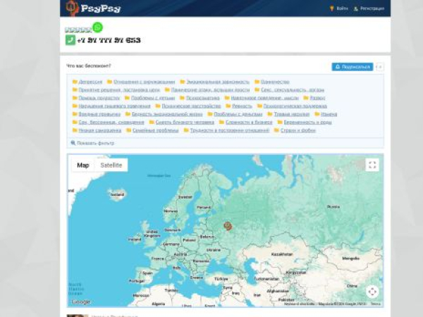Click Войти in the header
423x317 pixels.
[x=339, y=8]
